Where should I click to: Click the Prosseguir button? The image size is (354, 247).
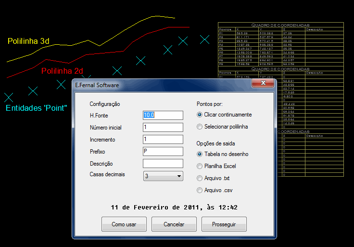click(224, 224)
